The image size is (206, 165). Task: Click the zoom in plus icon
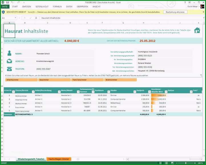point(195,163)
